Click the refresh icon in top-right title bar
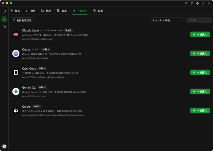 tap(203, 3)
